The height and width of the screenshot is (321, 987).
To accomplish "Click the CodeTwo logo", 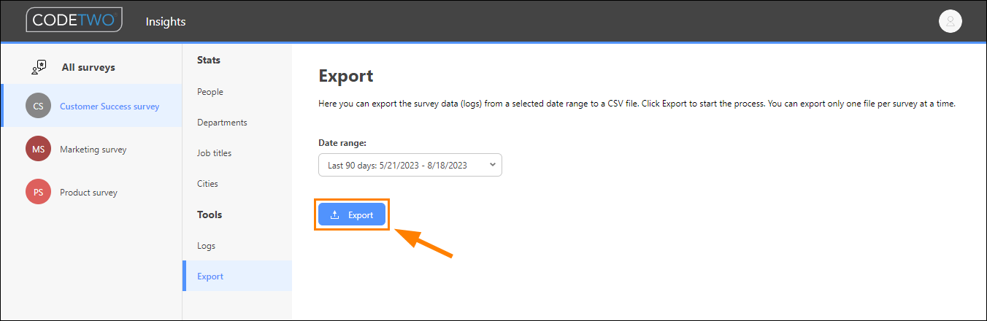I will coord(74,20).
